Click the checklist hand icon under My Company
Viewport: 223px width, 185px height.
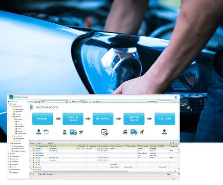click(x=105, y=132)
